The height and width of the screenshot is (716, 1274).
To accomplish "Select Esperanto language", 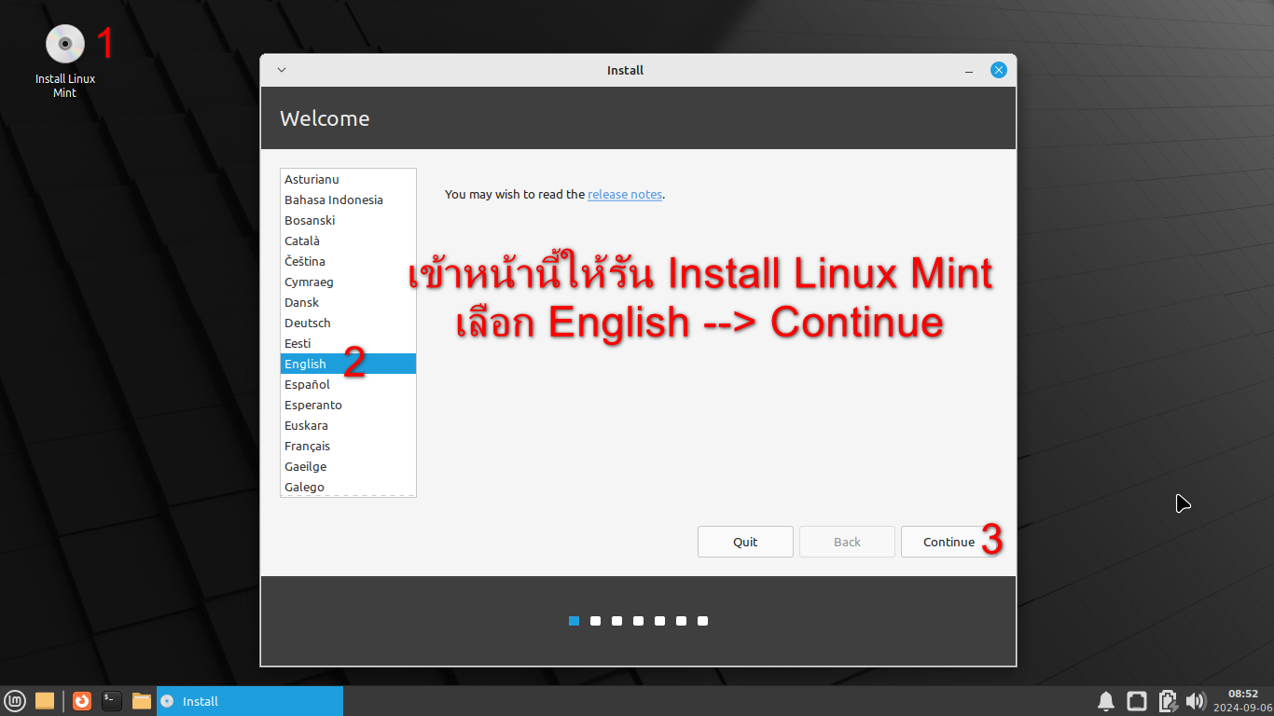I will (x=348, y=405).
